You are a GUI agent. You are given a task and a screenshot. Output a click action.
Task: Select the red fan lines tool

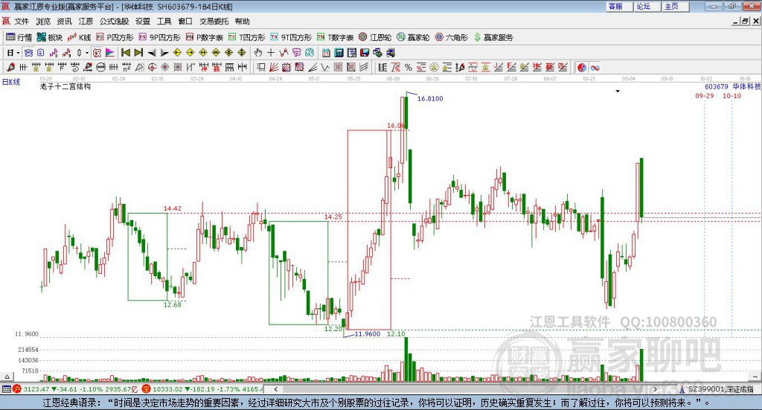[274, 68]
